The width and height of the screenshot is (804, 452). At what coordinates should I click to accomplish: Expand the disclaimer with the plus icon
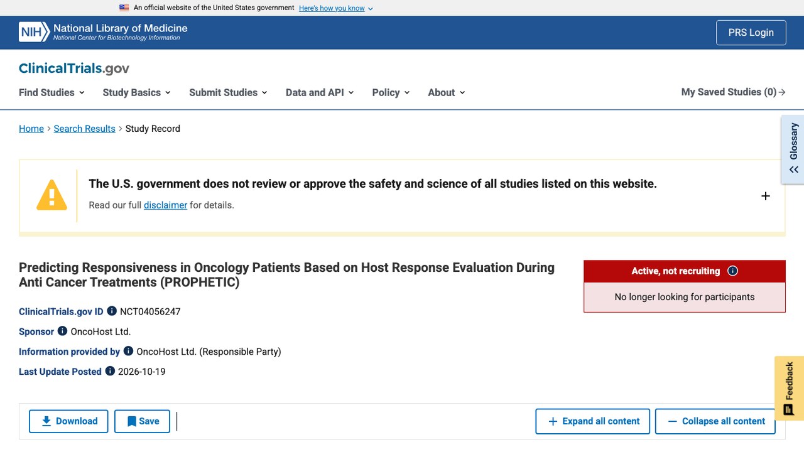766,196
